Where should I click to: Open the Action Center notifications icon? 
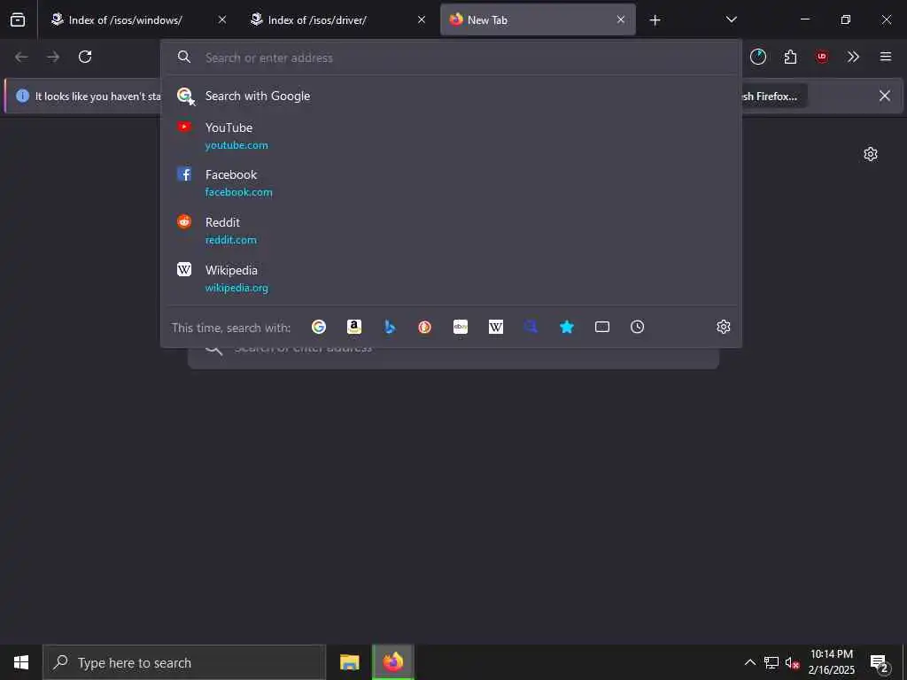coord(880,662)
